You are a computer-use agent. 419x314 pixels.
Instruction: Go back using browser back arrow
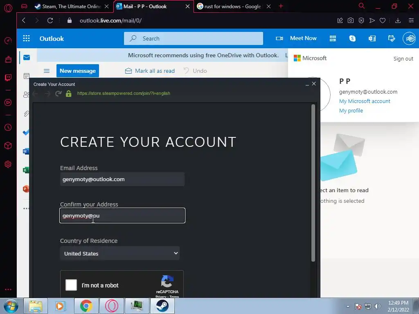pos(24,20)
